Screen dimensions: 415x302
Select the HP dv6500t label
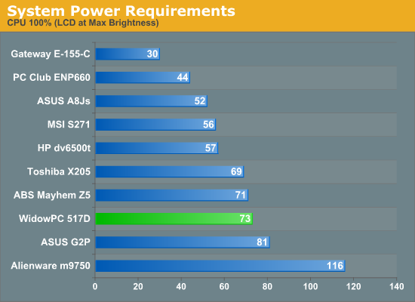[x=64, y=148]
